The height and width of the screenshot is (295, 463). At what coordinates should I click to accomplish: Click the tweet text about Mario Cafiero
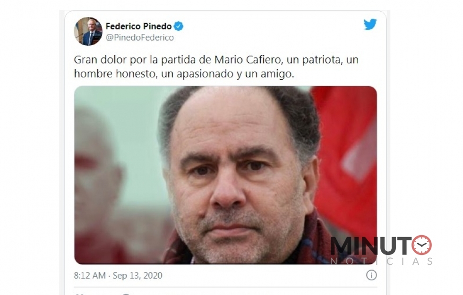(x=216, y=66)
